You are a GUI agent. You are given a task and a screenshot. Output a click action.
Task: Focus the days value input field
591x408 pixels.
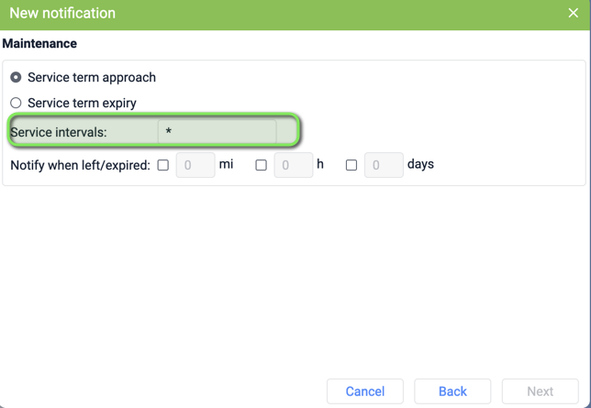click(384, 165)
